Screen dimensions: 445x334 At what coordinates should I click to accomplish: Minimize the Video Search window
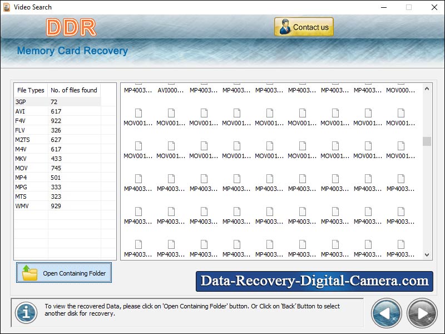(x=384, y=7)
